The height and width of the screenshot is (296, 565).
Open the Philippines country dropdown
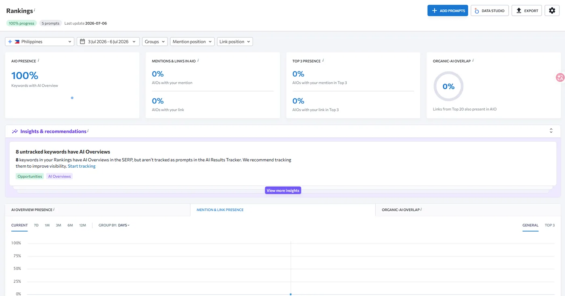coord(40,42)
